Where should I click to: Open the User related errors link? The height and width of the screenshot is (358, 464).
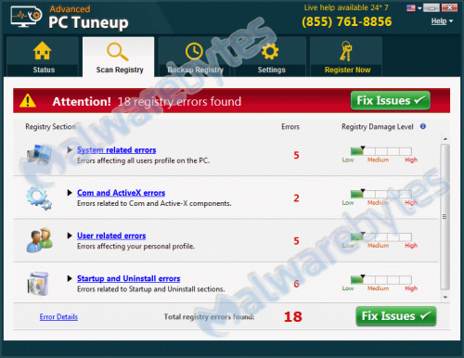tap(111, 236)
